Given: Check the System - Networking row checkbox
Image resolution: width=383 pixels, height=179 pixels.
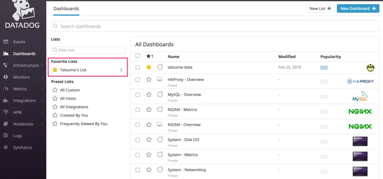Looking at the screenshot, I should [x=138, y=170].
